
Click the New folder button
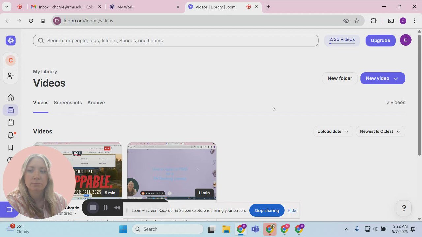pyautogui.click(x=340, y=78)
